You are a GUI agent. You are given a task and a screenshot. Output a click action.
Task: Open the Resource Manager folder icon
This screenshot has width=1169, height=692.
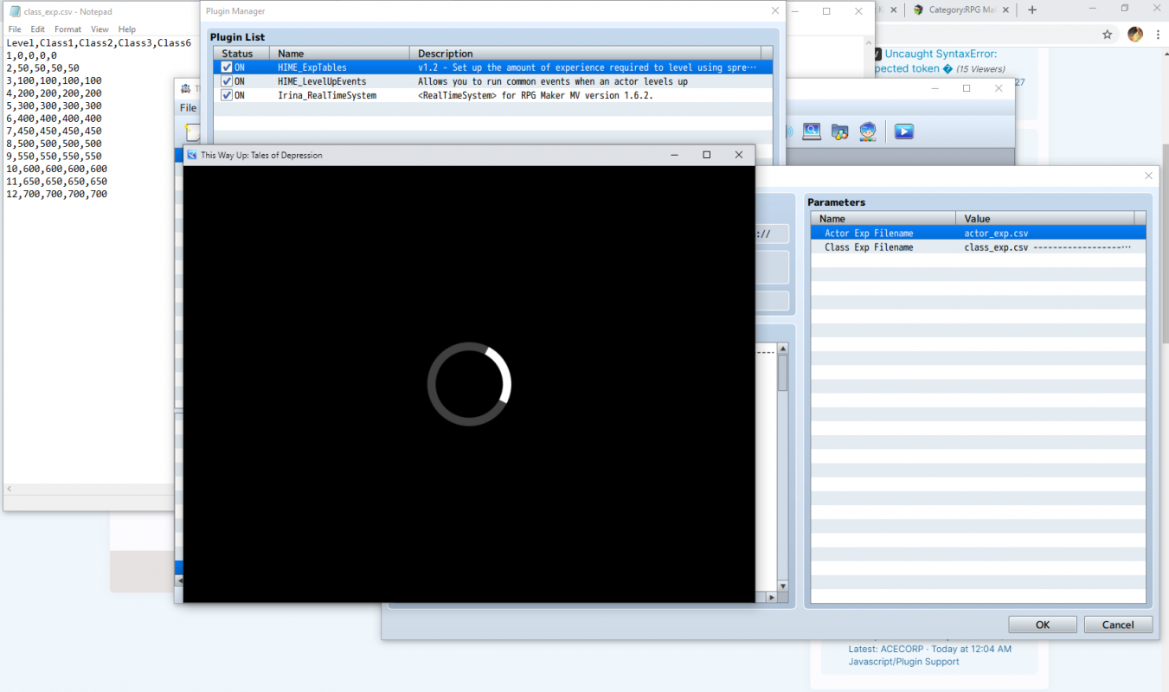pyautogui.click(x=839, y=131)
